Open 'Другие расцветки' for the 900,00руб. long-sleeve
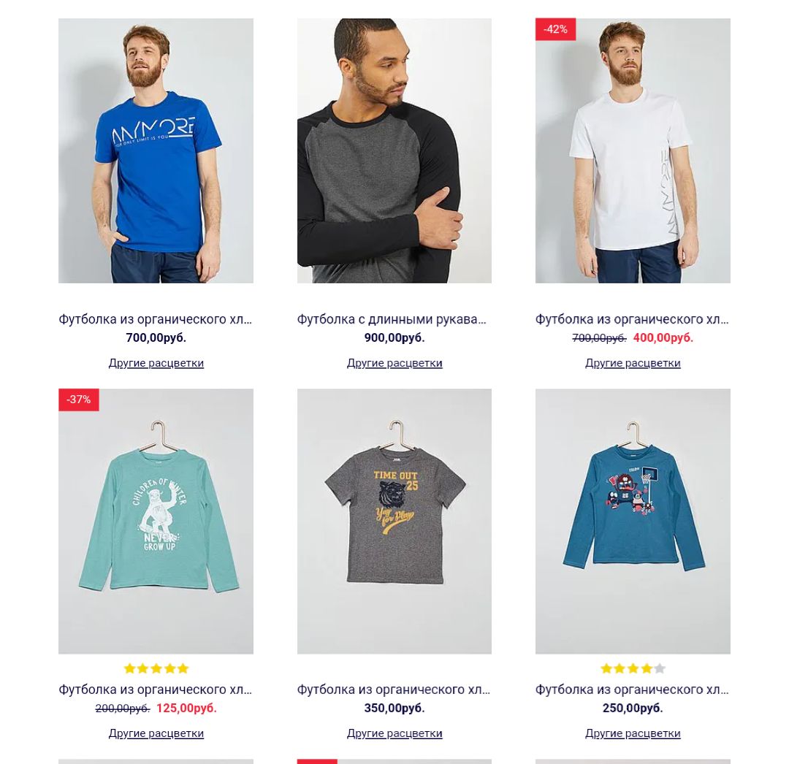Screen dimensions: 789x764 [394, 363]
